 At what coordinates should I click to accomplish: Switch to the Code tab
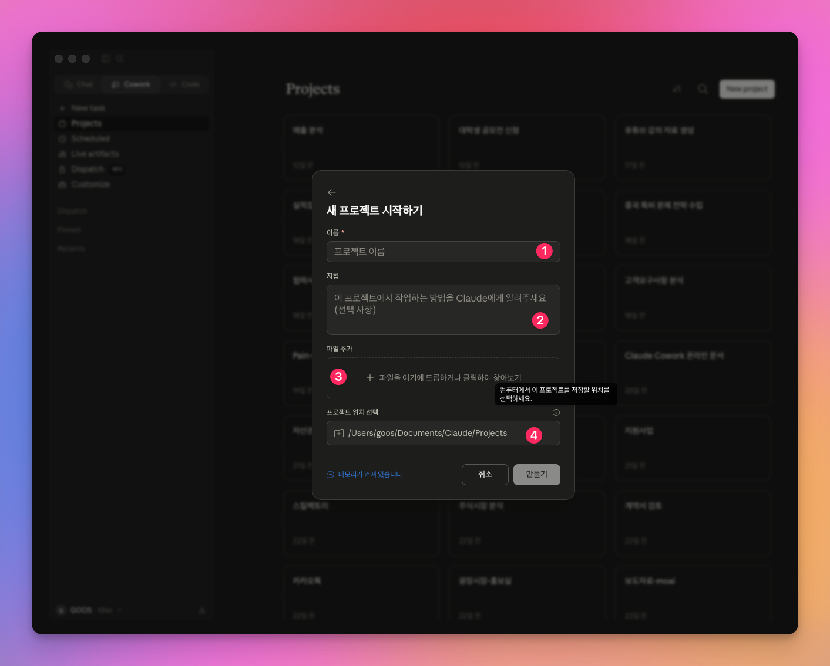coord(184,84)
